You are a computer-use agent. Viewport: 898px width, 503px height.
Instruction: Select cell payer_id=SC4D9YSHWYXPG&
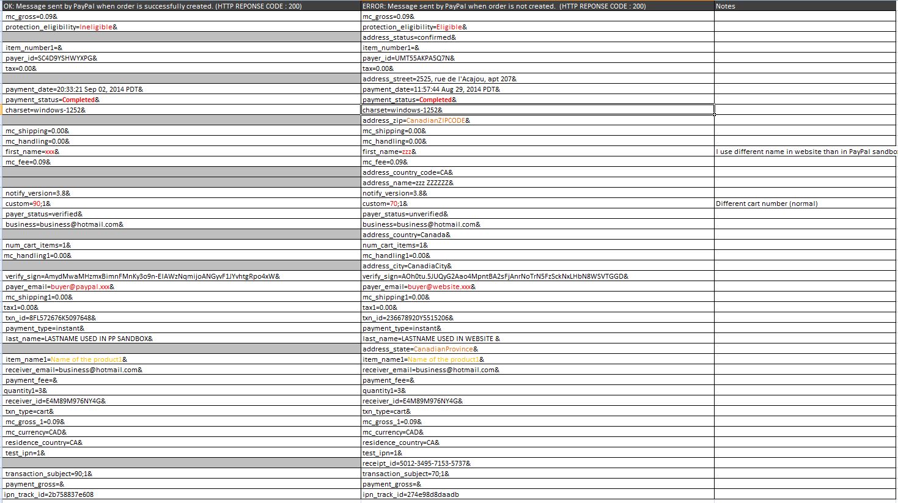182,58
